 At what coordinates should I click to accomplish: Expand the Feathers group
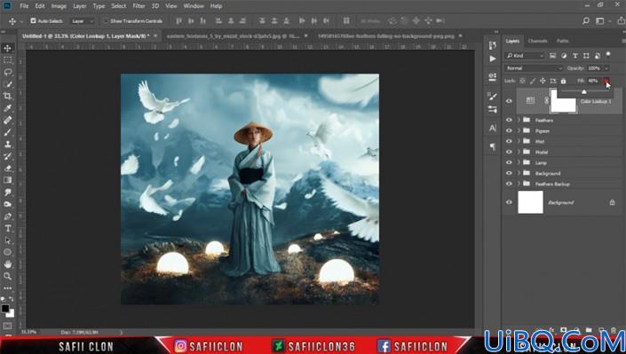click(519, 120)
